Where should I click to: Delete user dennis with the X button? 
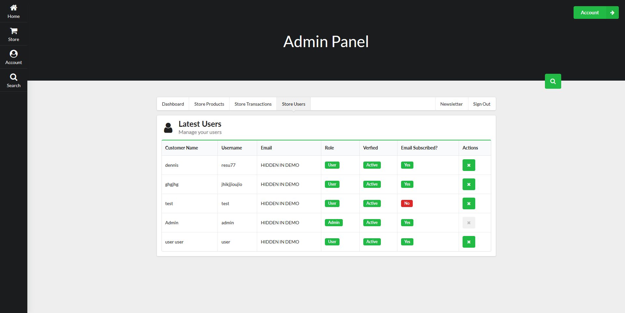(x=469, y=165)
